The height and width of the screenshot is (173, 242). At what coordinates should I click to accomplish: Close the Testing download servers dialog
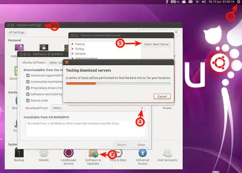pyautogui.click(x=67, y=62)
